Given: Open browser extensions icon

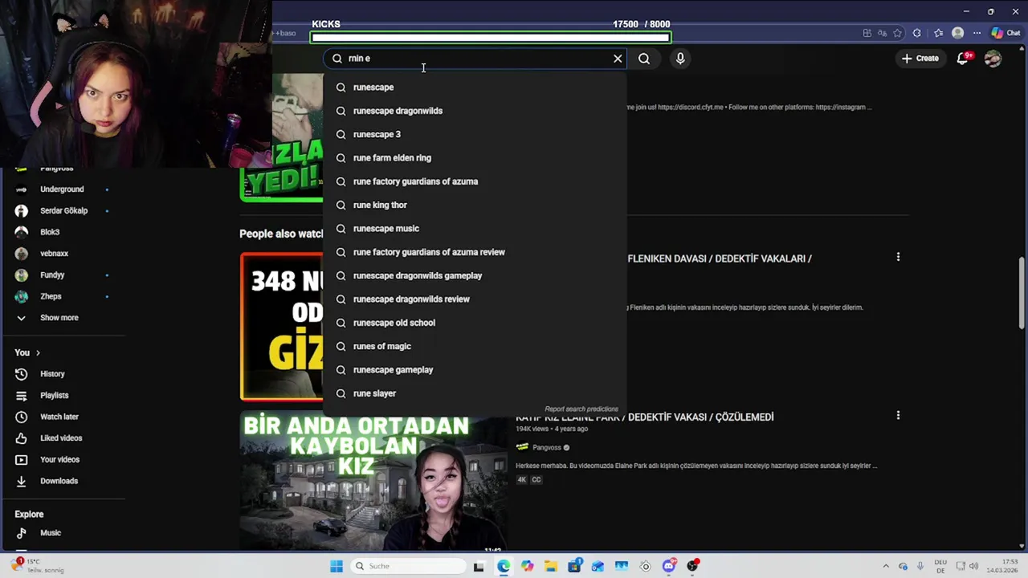Looking at the screenshot, I should point(917,33).
